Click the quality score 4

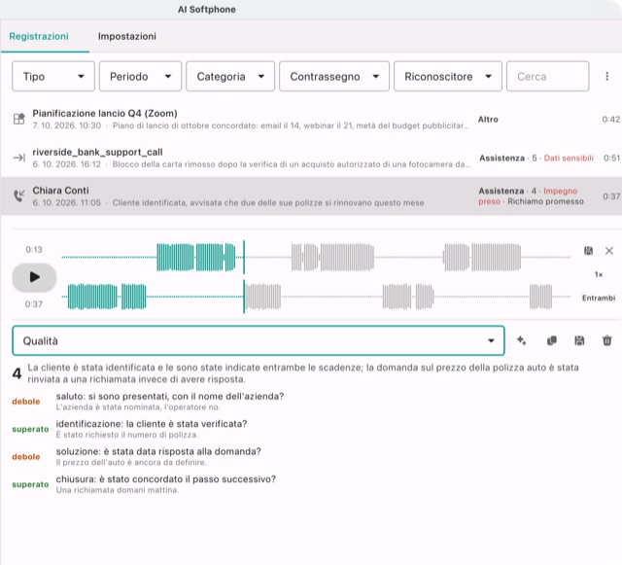(x=17, y=373)
